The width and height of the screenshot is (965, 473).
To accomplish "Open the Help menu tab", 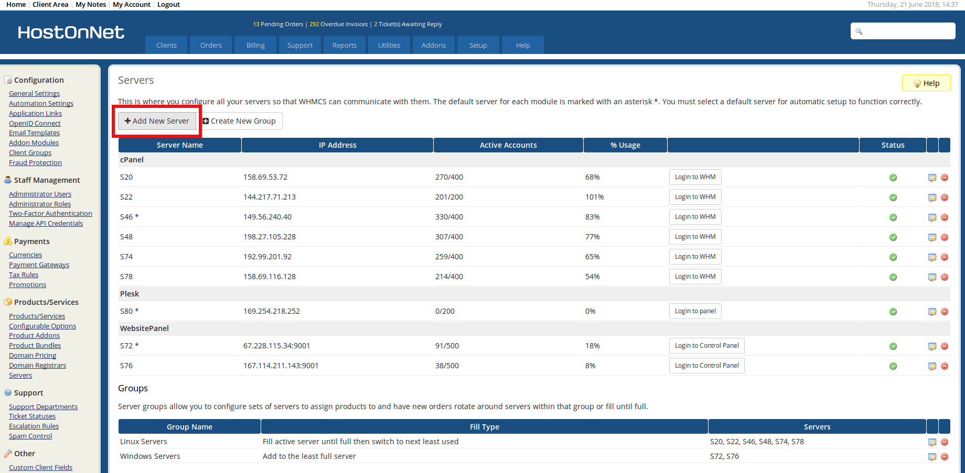I will pos(523,45).
